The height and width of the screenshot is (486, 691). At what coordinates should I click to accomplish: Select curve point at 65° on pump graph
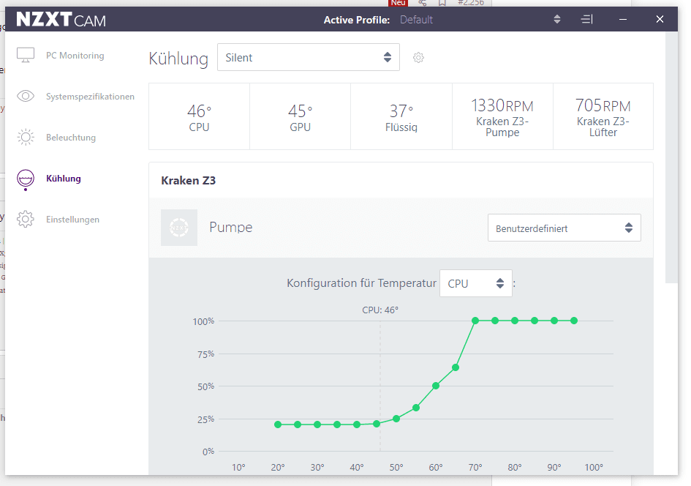(456, 367)
